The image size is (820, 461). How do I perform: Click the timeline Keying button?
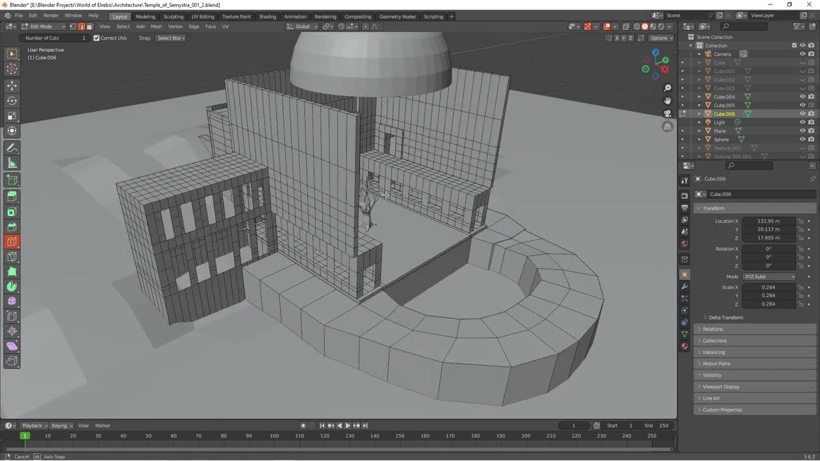pyautogui.click(x=61, y=426)
